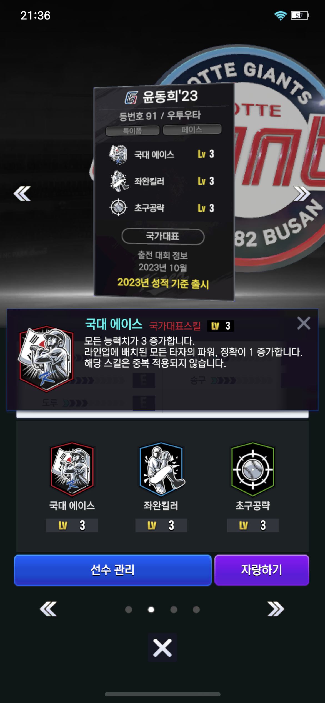
Task: Tap the 자랑하기 share button
Action: pos(262,570)
